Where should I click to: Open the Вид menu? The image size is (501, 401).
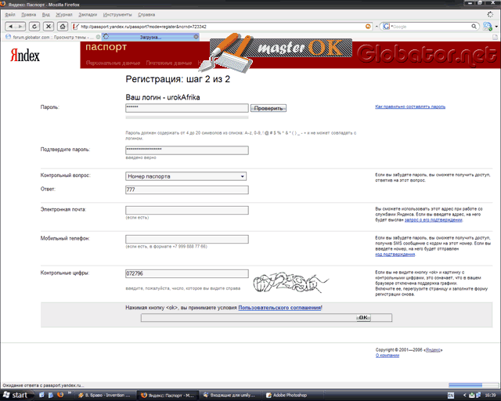pos(45,15)
